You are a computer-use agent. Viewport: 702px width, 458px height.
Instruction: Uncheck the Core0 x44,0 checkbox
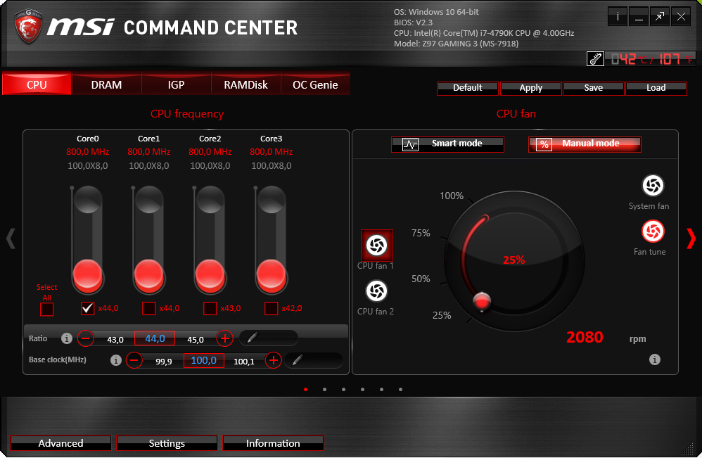(x=88, y=308)
